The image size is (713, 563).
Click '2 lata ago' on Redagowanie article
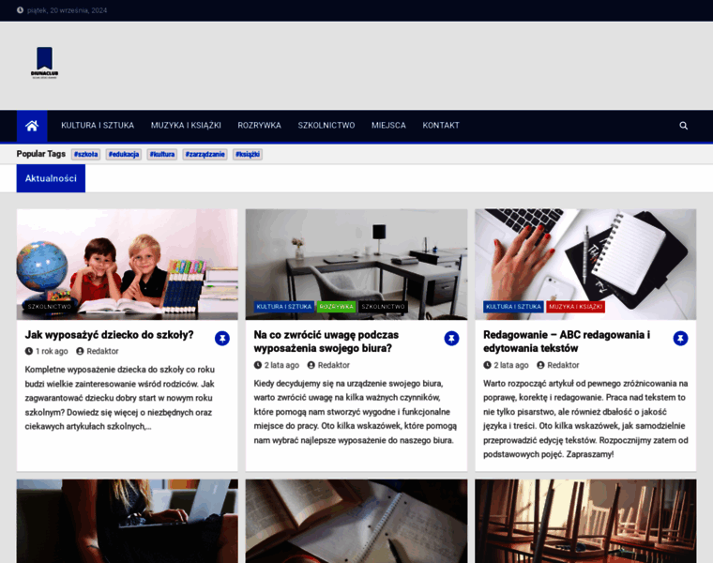pyautogui.click(x=511, y=365)
